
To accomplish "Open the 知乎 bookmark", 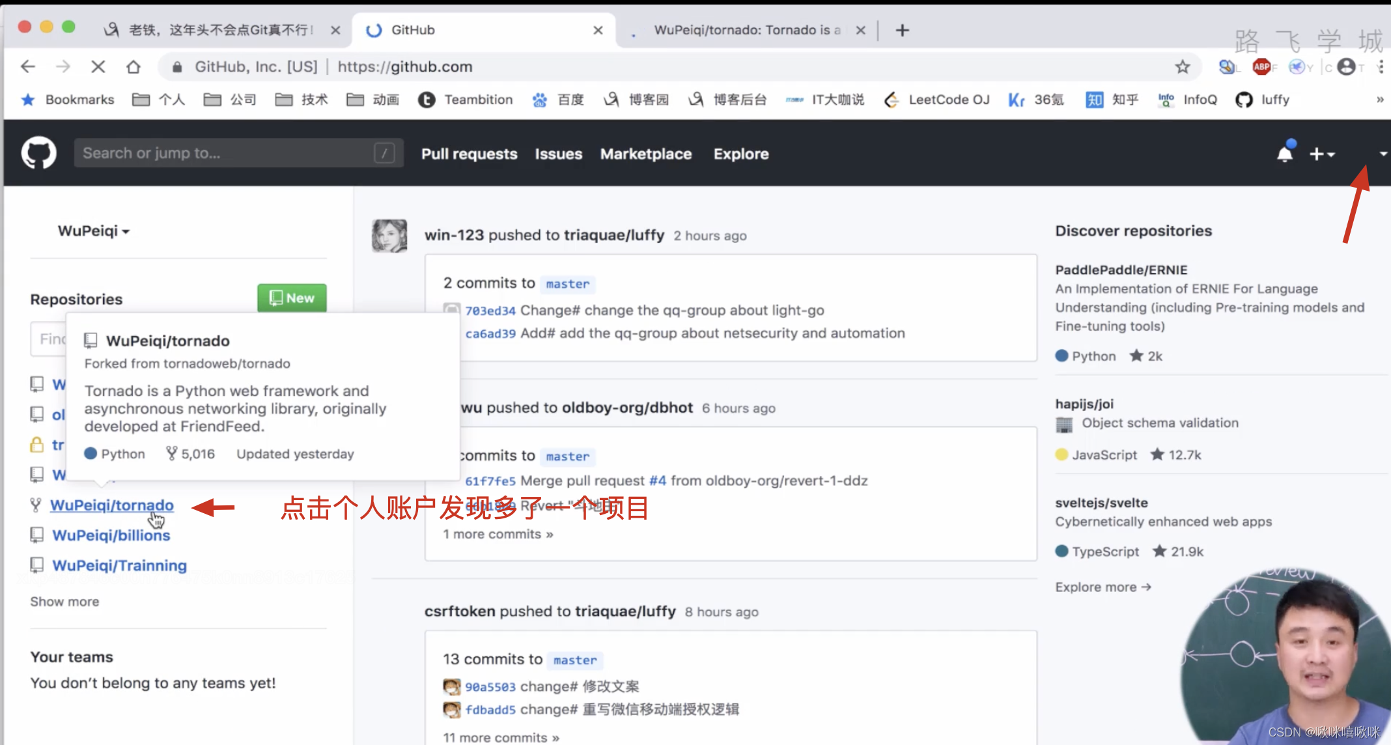I will coord(1112,99).
